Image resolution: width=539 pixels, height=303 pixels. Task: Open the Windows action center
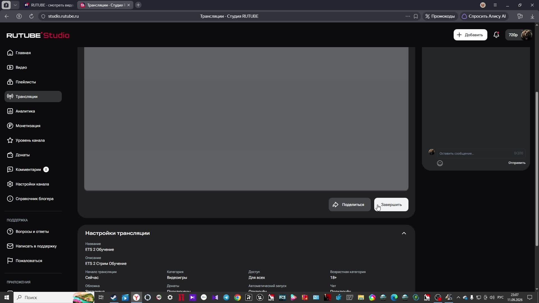[x=530, y=297]
